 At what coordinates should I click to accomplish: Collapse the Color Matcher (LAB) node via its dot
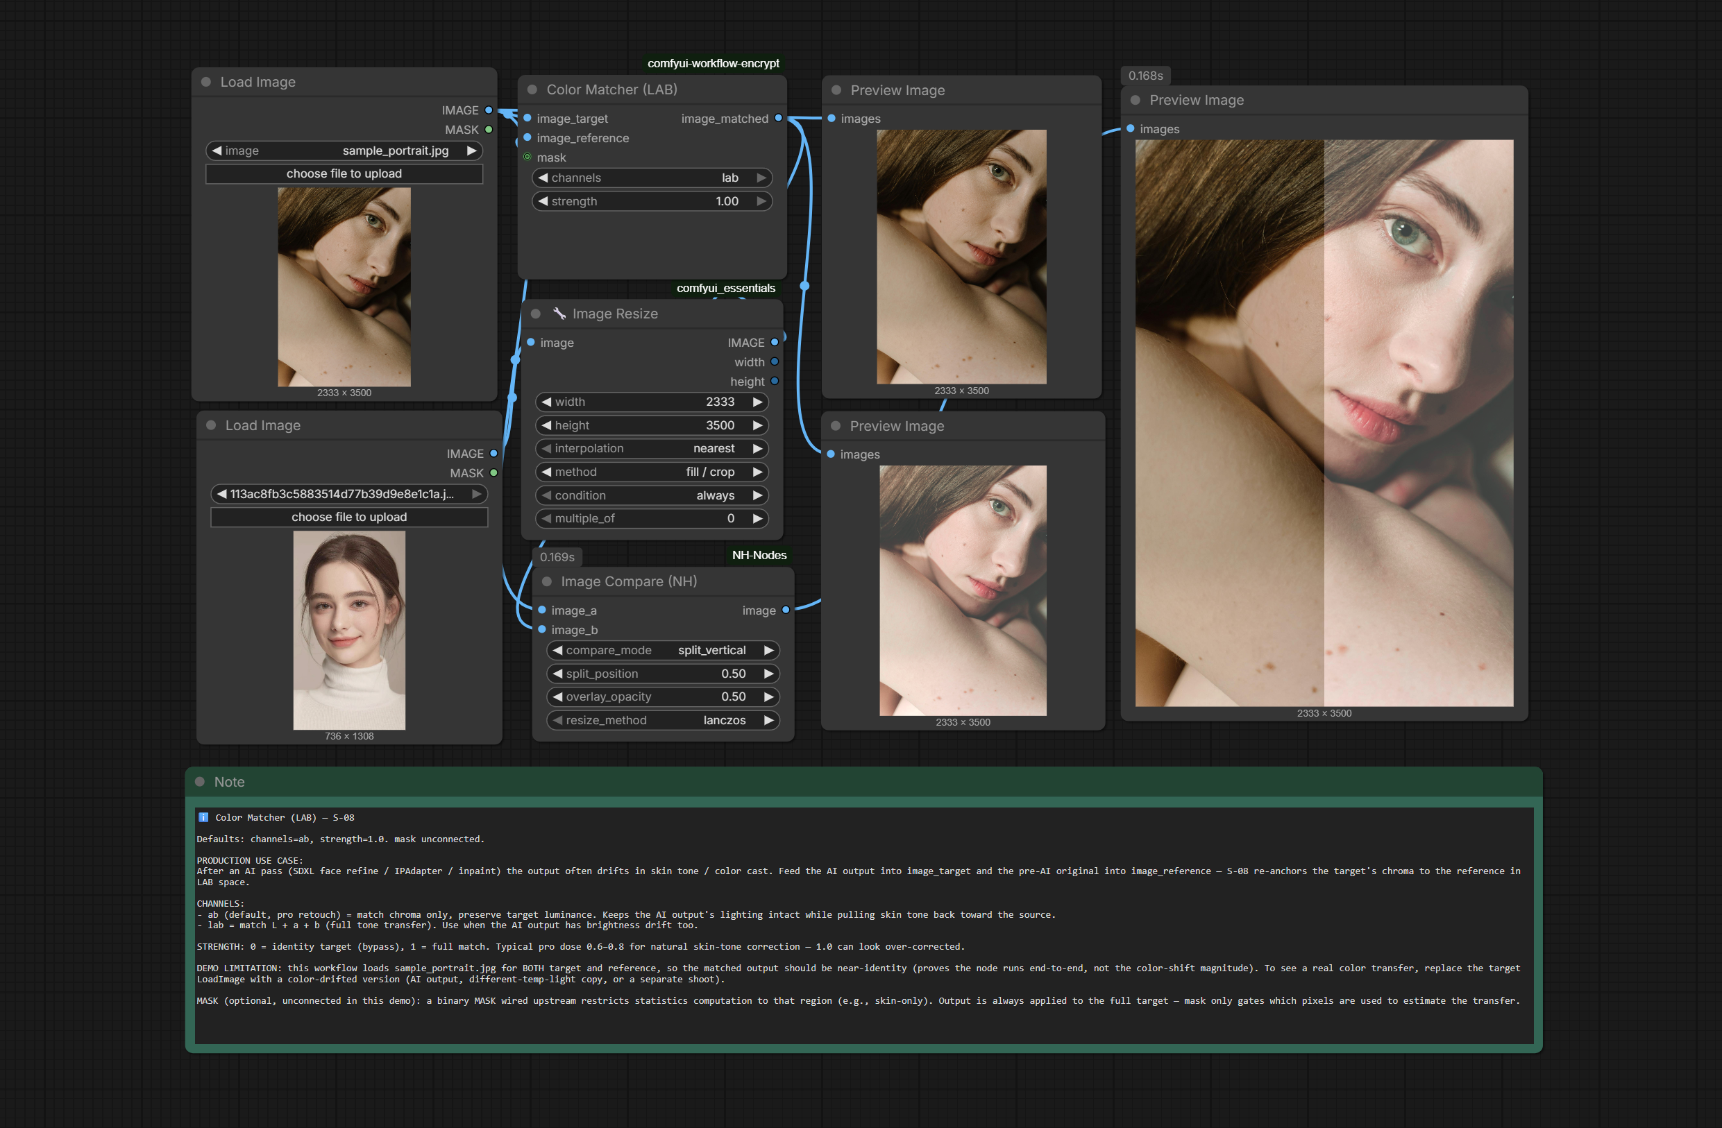pyautogui.click(x=532, y=89)
